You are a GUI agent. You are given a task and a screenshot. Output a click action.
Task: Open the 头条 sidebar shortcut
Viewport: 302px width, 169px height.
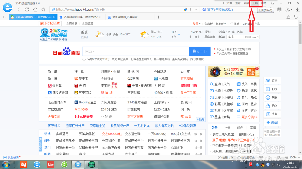(272, 114)
